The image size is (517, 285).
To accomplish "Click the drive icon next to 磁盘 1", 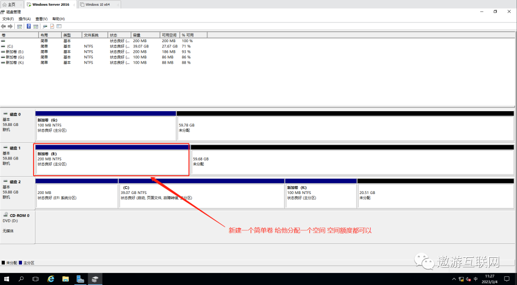I will coord(5,148).
